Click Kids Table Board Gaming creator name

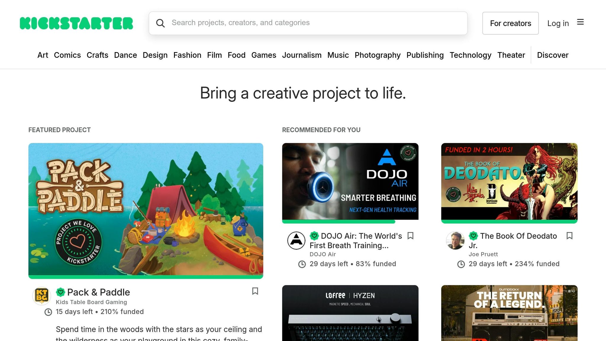[91, 302]
